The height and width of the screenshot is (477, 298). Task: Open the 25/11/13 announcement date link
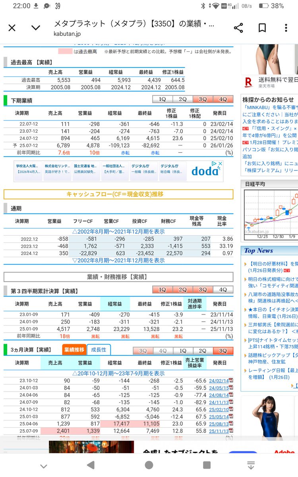tap(219, 431)
